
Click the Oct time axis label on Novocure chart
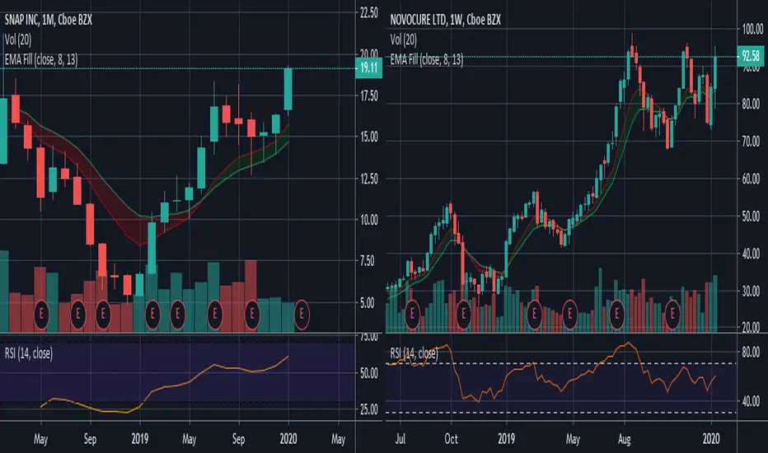click(x=451, y=439)
